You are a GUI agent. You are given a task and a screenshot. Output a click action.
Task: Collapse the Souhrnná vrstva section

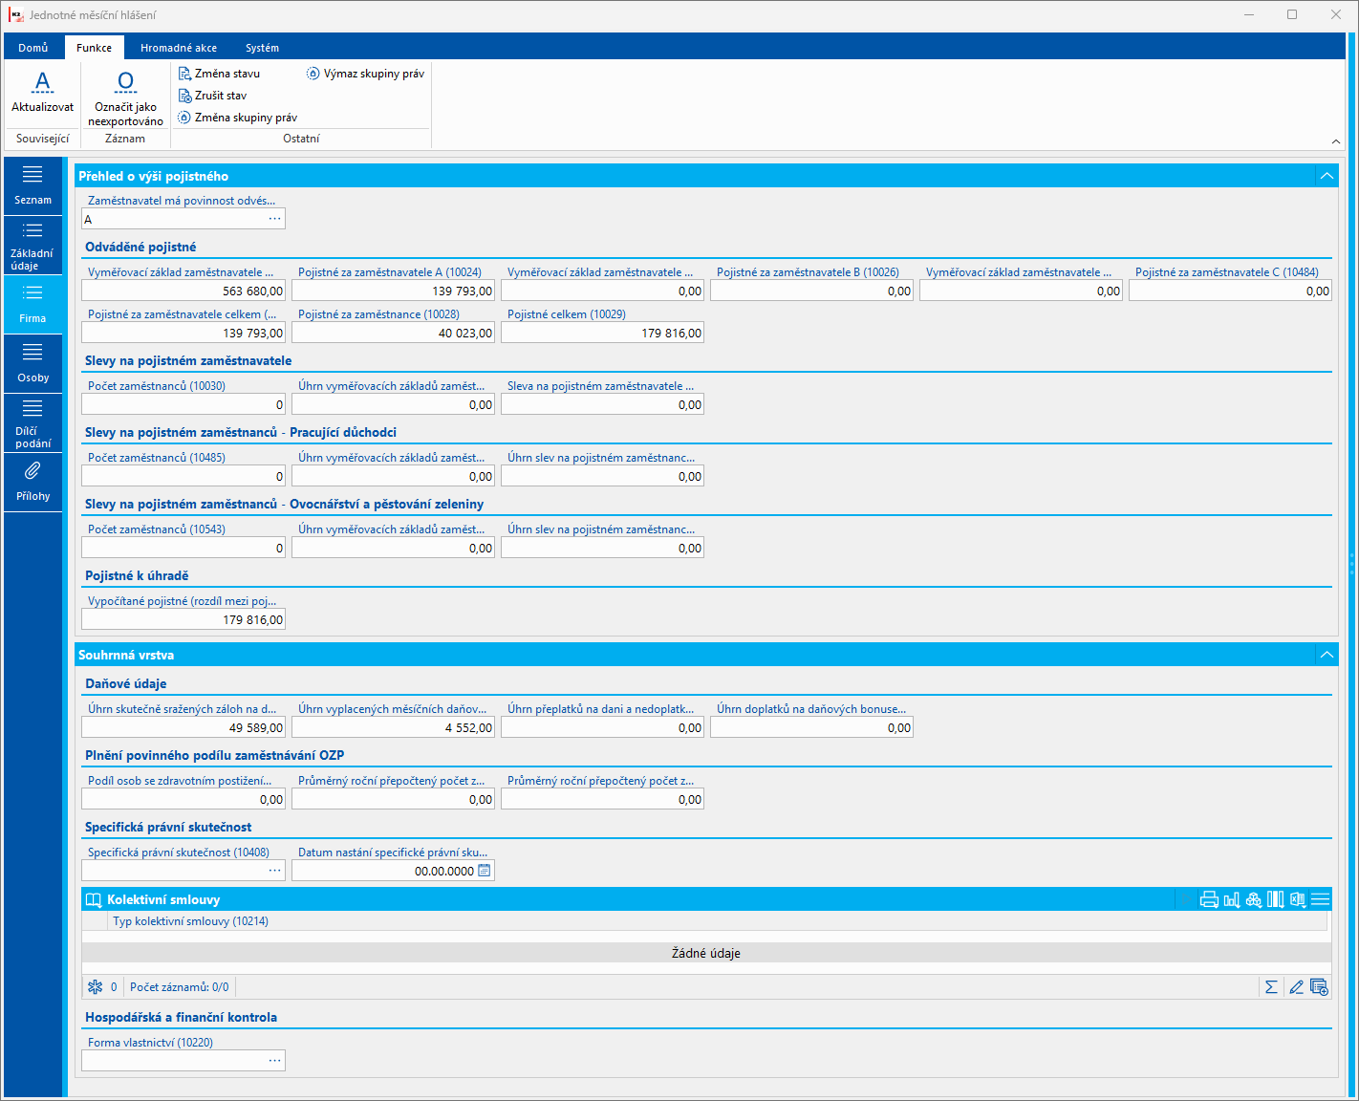(1327, 655)
